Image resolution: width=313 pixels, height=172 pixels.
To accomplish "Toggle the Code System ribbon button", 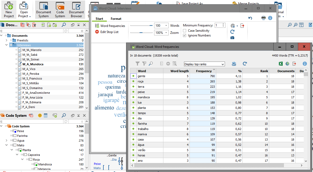I will 60,10.
